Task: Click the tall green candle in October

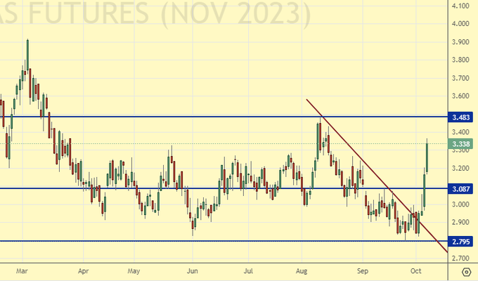Action: pos(427,158)
